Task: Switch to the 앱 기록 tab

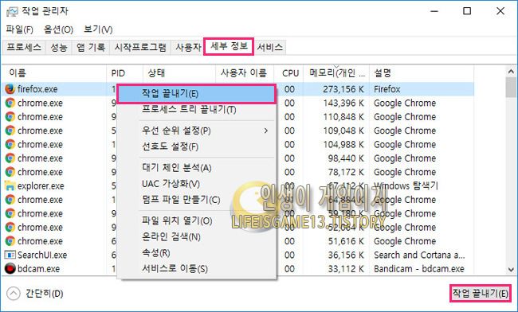Action: point(91,48)
